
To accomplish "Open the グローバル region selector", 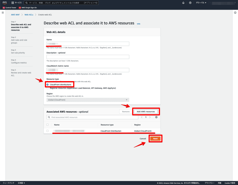I will click(201, 3).
